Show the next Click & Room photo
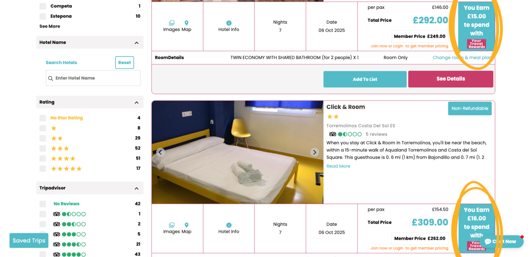This screenshot has width=530, height=257. click(314, 152)
